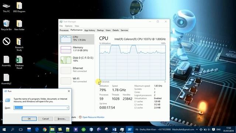Viewport: 236px width, 133px height.
Task: Open the taskbar clock and date
Action: coord(229,130)
